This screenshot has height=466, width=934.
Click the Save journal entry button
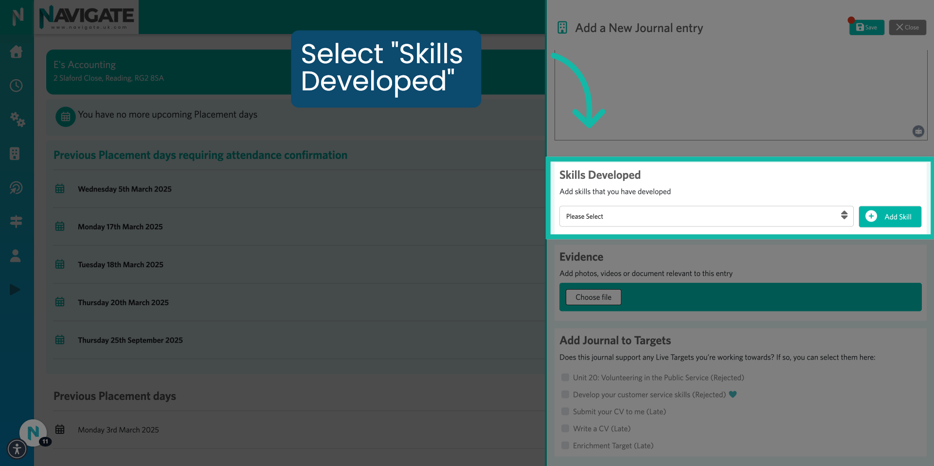tap(866, 27)
